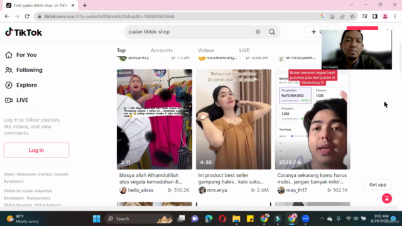
Task: Open Opera from the taskbar
Action: 222,218
